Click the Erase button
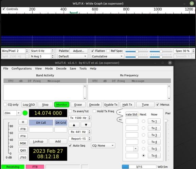This screenshot has height=169, width=196. pyautogui.click(x=78, y=104)
